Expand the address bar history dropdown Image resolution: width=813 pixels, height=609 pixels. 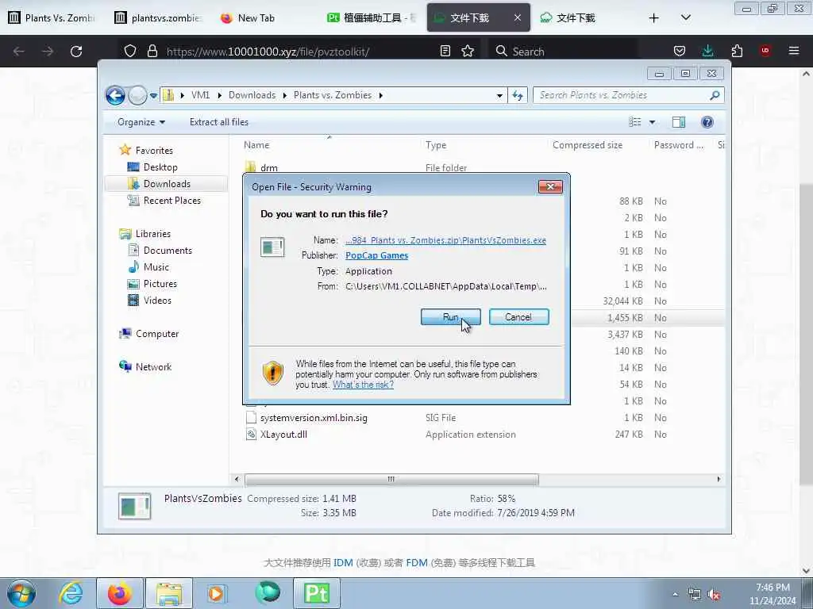click(x=499, y=96)
